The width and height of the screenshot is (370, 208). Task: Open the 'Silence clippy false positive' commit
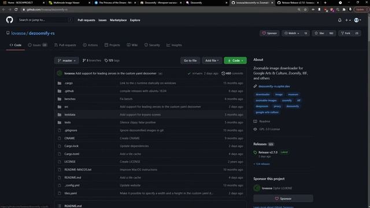pos(138,122)
